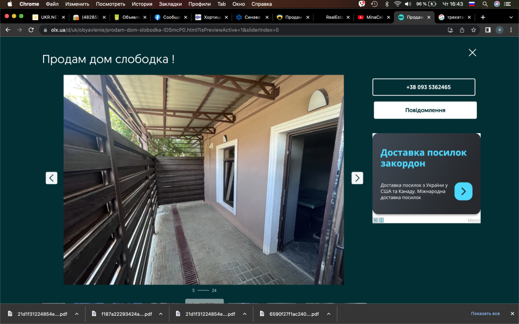Go to next photo in the gallery
This screenshot has width=519, height=324.
pyautogui.click(x=357, y=178)
